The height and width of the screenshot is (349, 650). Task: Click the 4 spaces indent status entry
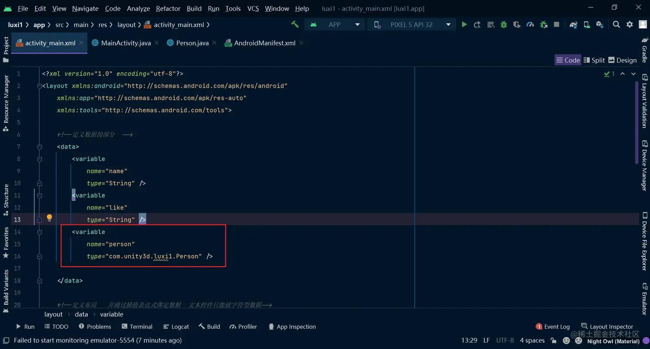pos(532,340)
